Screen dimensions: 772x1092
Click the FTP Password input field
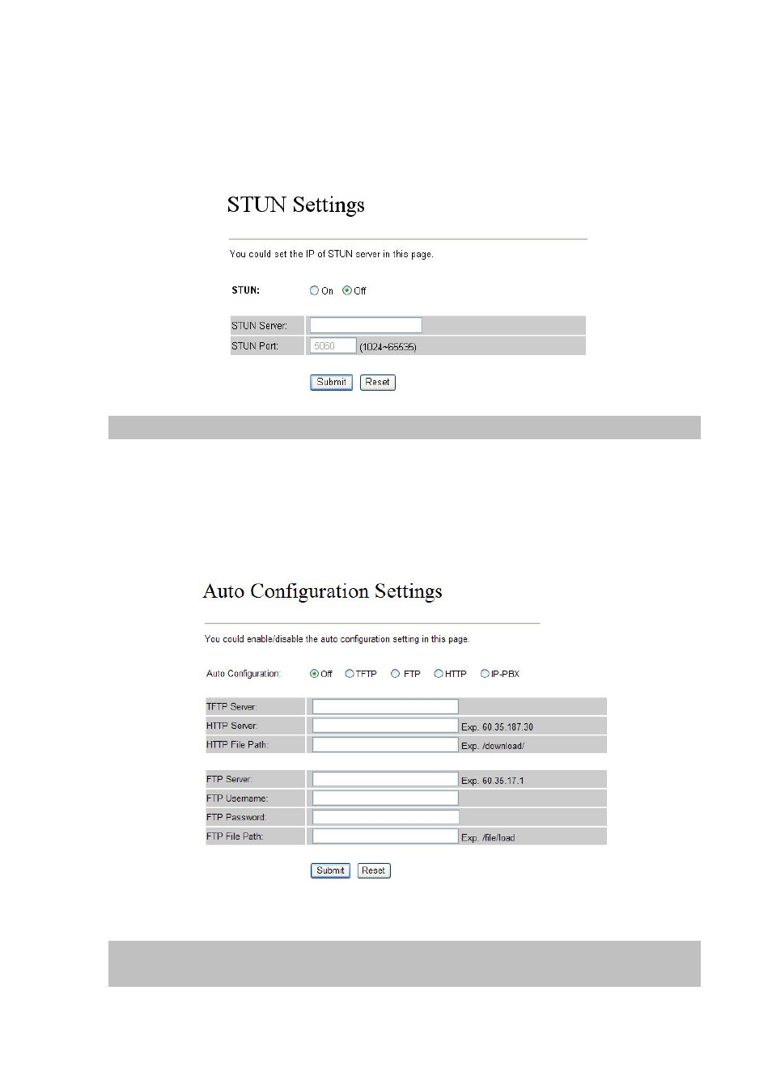coord(385,817)
